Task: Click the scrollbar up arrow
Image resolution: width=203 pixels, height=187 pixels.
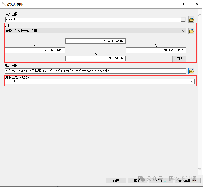Action: click(x=200, y=15)
